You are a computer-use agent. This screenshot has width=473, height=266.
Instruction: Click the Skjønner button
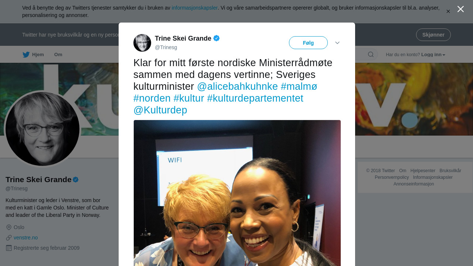[x=433, y=35]
